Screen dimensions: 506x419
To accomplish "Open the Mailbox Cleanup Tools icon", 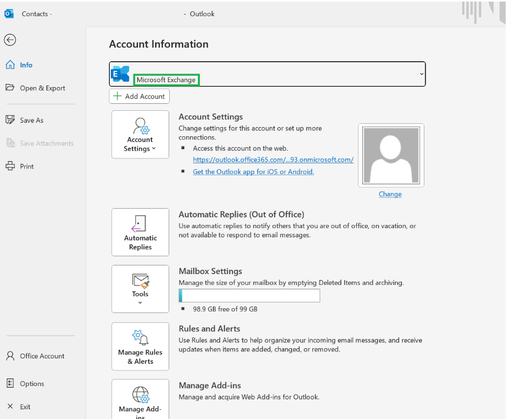I will click(x=140, y=289).
